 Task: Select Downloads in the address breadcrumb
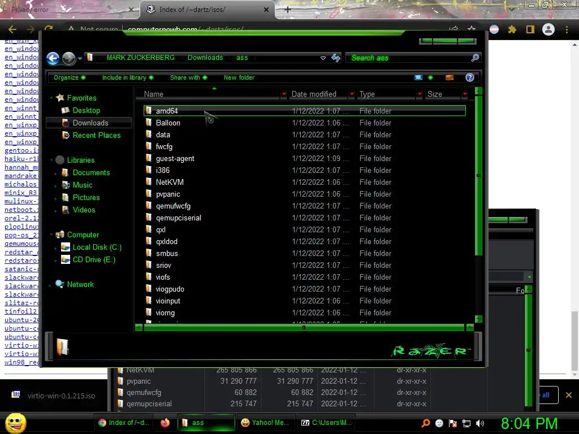(x=205, y=58)
